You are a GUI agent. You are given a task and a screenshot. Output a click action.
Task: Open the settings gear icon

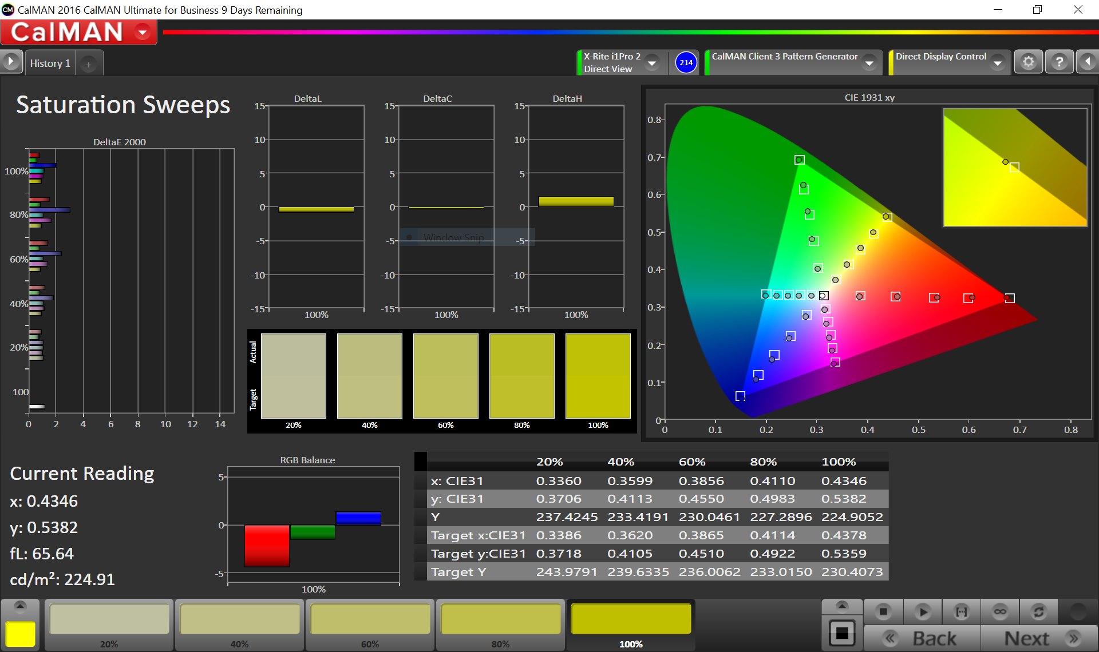pos(1029,62)
